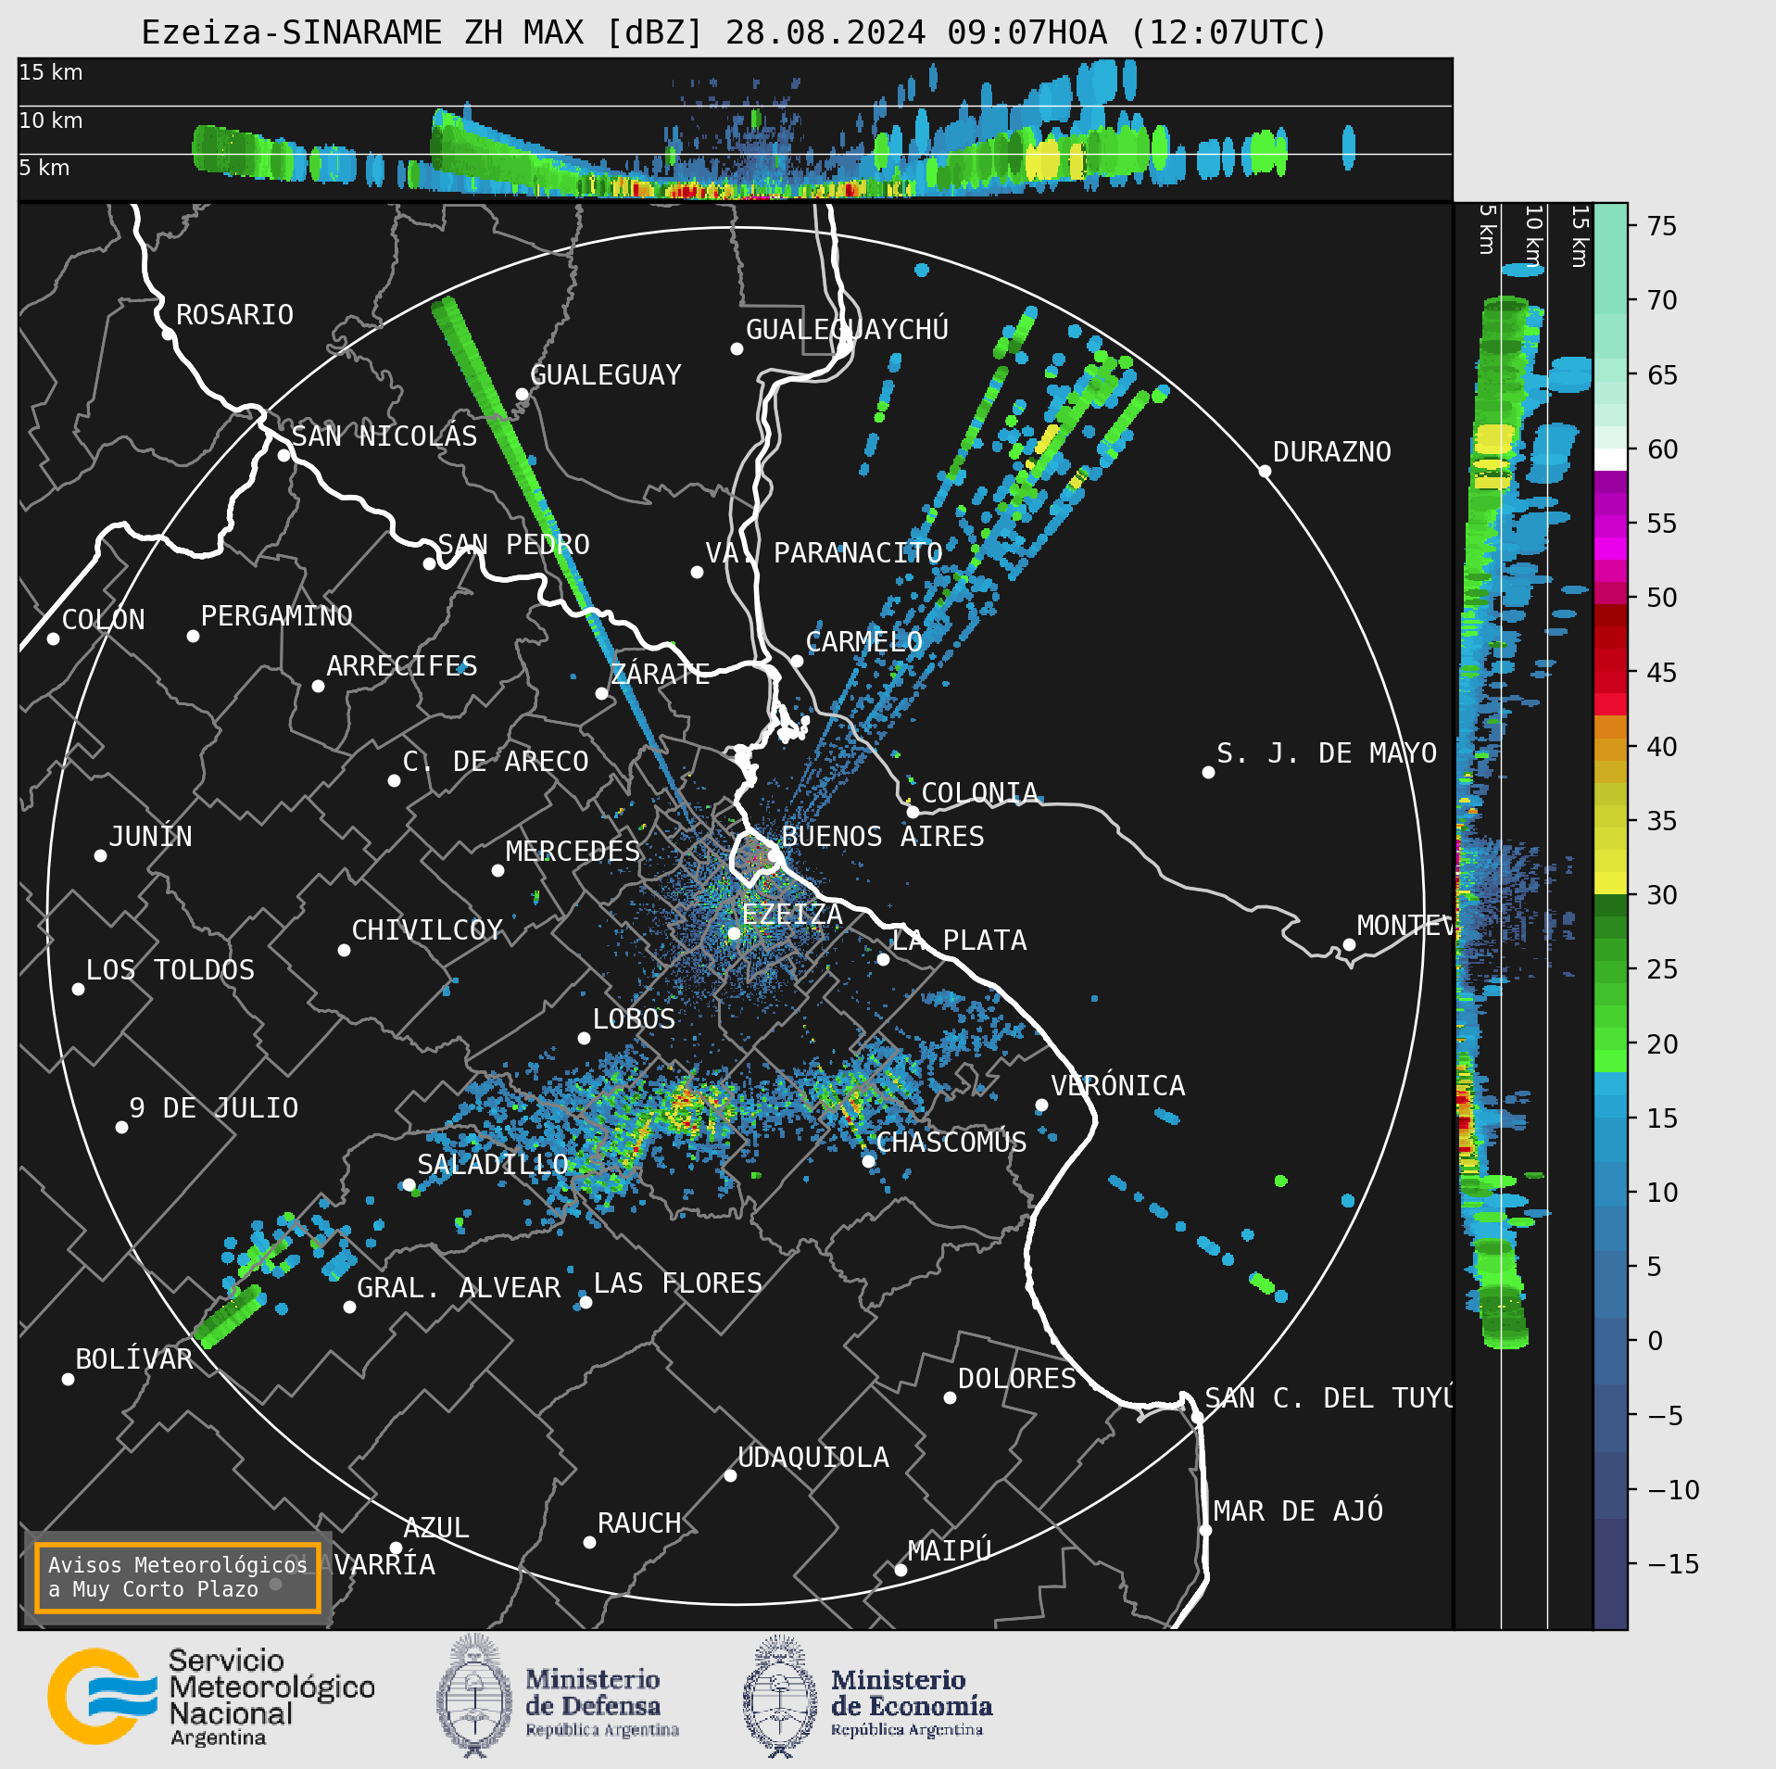Screen dimensions: 1776x1769
Task: Click the SALADILLO label
Action: [x=492, y=1165]
